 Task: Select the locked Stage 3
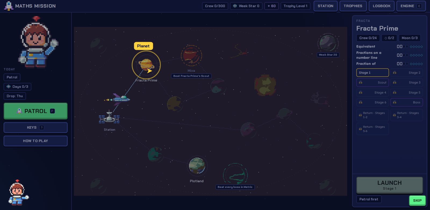click(x=407, y=83)
